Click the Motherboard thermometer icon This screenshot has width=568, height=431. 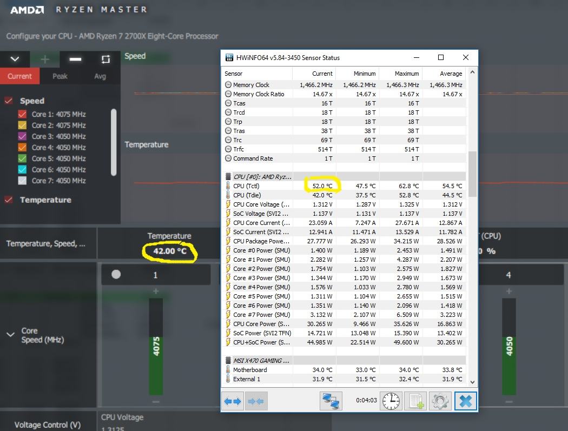pos(228,370)
